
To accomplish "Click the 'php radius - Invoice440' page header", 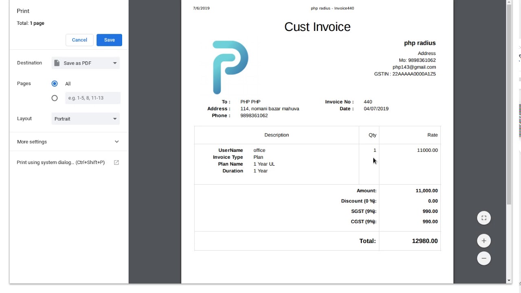I will click(x=333, y=8).
